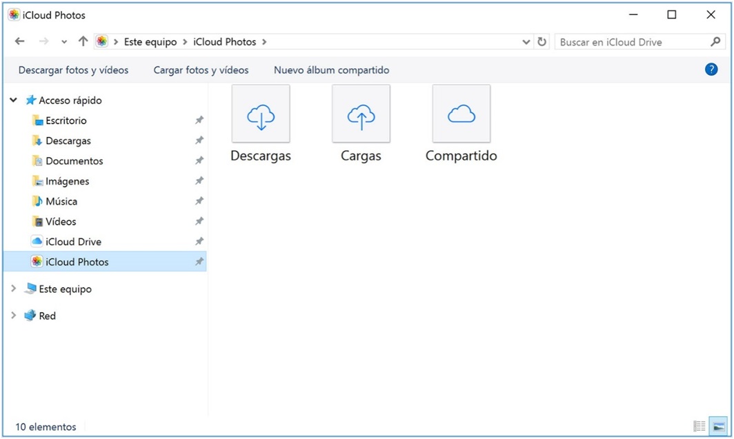Select Imágenes in the sidebar
Viewport: 734px width, 439px height.
tap(68, 181)
